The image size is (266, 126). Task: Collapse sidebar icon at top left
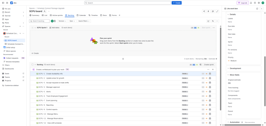tap(3, 3)
